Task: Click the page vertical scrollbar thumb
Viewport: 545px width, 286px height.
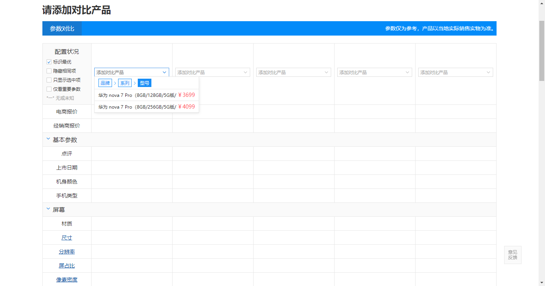Action: point(542,51)
